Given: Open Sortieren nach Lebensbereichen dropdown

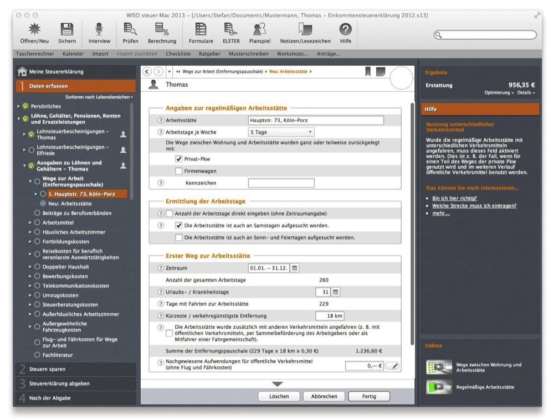Looking at the screenshot, I should coord(99,97).
